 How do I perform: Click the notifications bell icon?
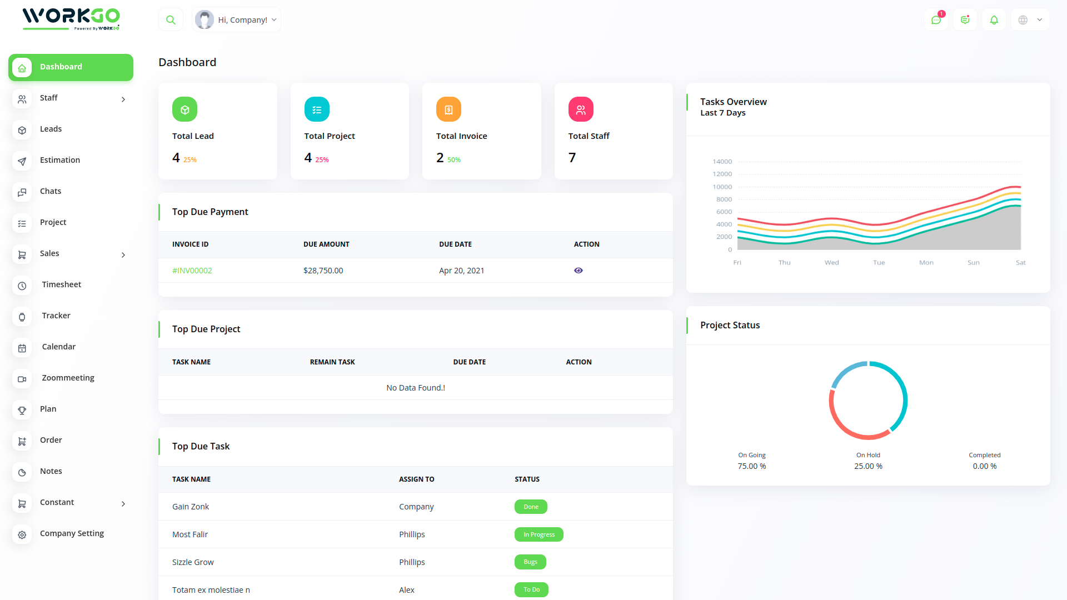[994, 19]
